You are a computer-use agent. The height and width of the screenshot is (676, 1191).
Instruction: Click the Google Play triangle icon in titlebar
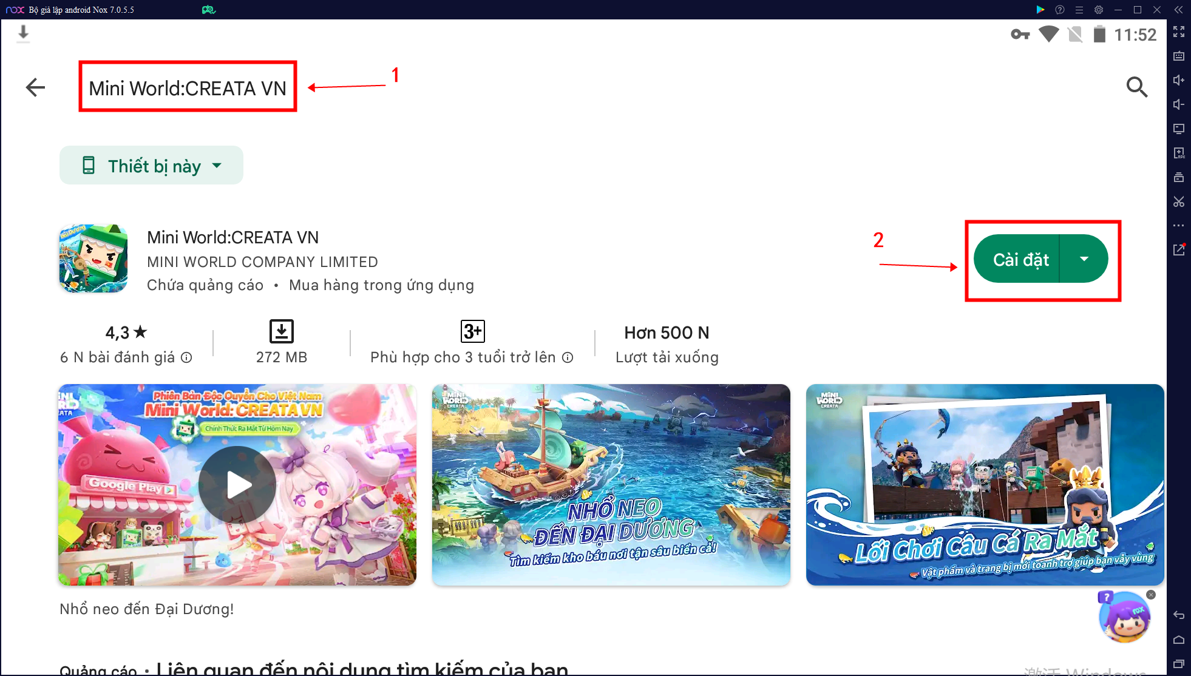coord(1040,10)
